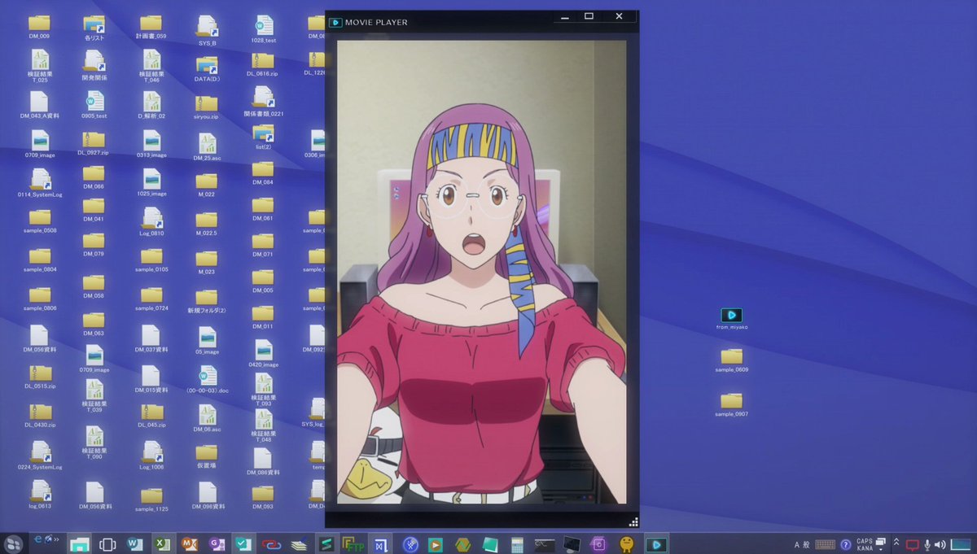
Task: Click the Movie Player resize grip
Action: (x=633, y=521)
